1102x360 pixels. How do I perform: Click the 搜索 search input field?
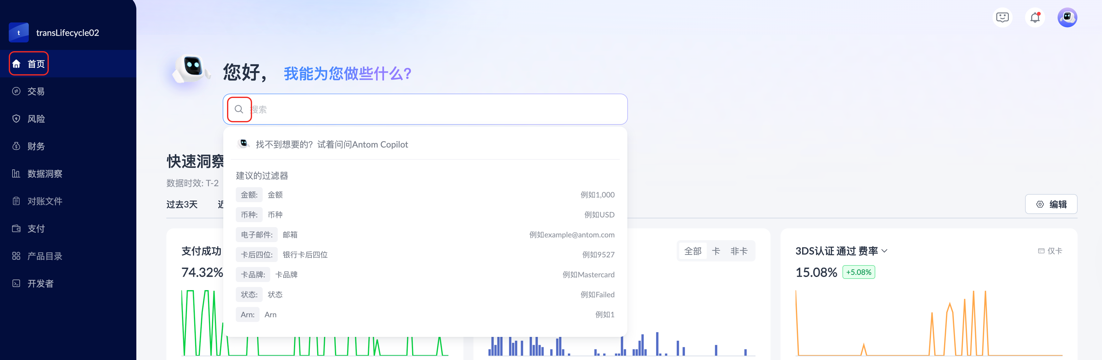click(428, 109)
